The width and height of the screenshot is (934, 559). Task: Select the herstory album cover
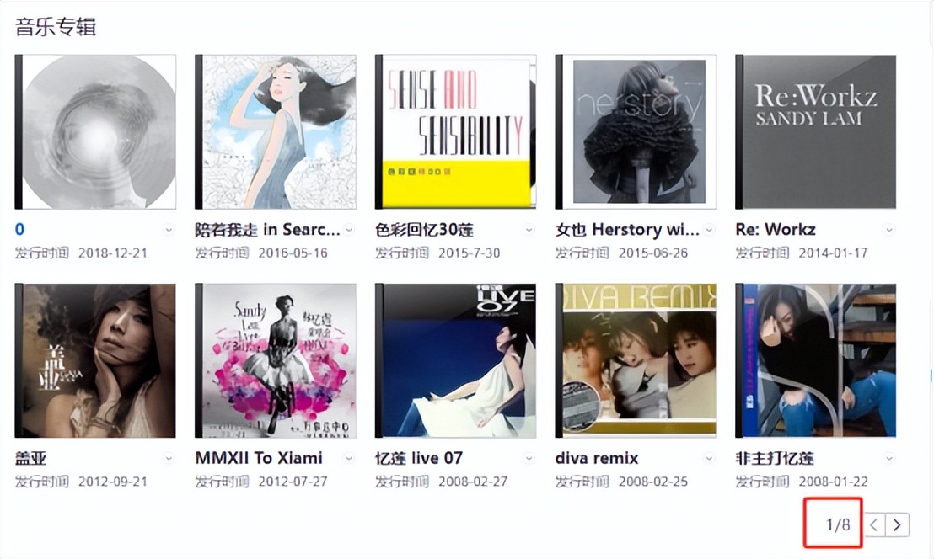pyautogui.click(x=636, y=131)
